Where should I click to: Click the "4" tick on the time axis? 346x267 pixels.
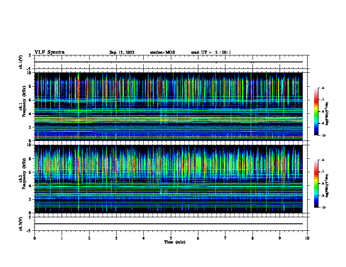(144, 238)
